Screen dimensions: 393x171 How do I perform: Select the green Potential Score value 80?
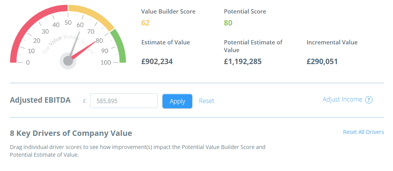[228, 23]
